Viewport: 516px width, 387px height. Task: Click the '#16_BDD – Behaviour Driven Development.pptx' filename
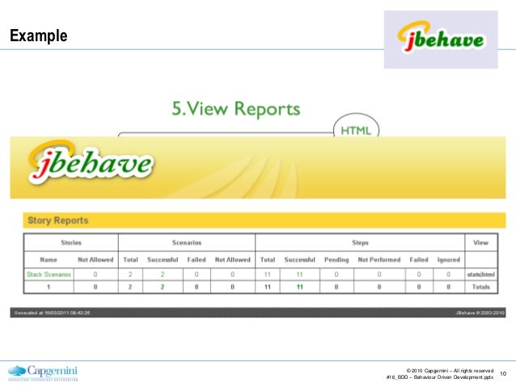440,377
